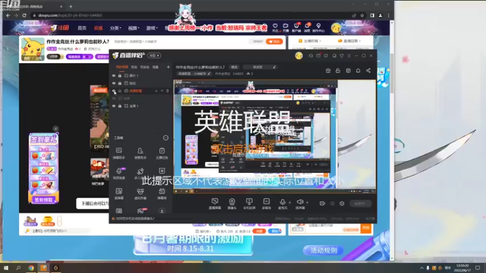The width and height of the screenshot is (486, 273).
Task: Toggle lock on 全屏 1 source
Action: click(120, 106)
